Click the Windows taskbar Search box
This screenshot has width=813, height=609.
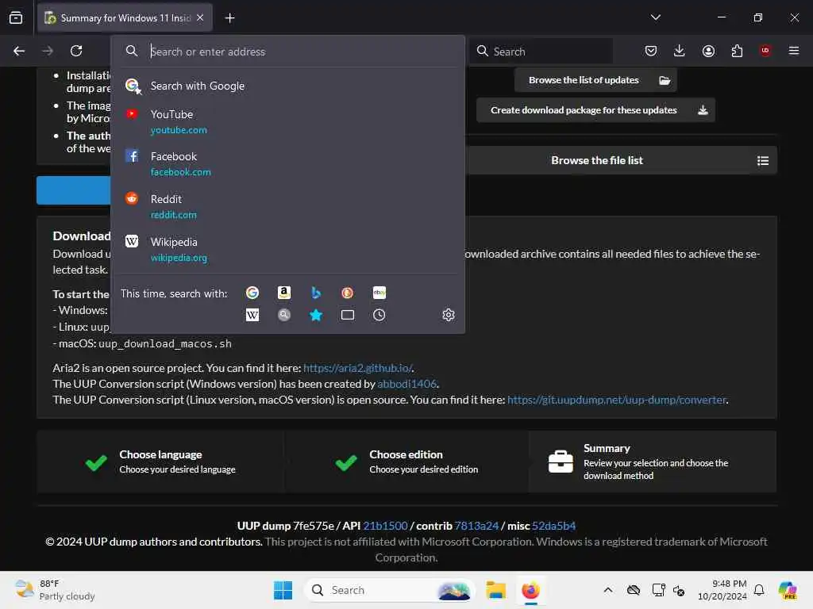click(389, 590)
